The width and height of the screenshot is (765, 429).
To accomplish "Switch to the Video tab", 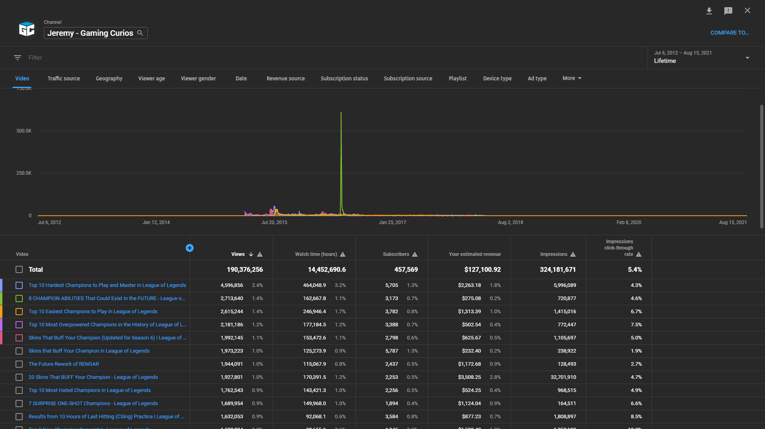I will (x=22, y=78).
